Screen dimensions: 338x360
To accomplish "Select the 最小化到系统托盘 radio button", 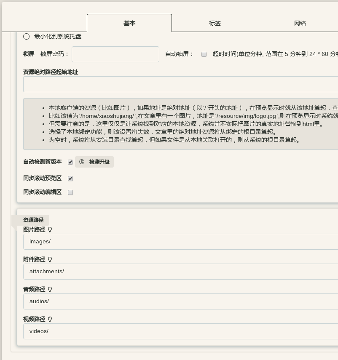I will 27,37.
